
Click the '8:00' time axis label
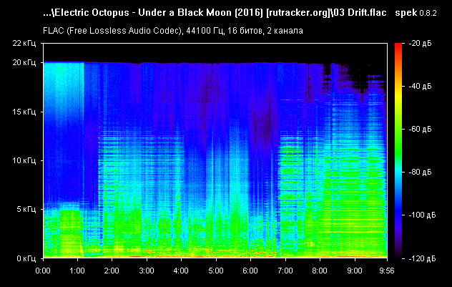(x=320, y=271)
